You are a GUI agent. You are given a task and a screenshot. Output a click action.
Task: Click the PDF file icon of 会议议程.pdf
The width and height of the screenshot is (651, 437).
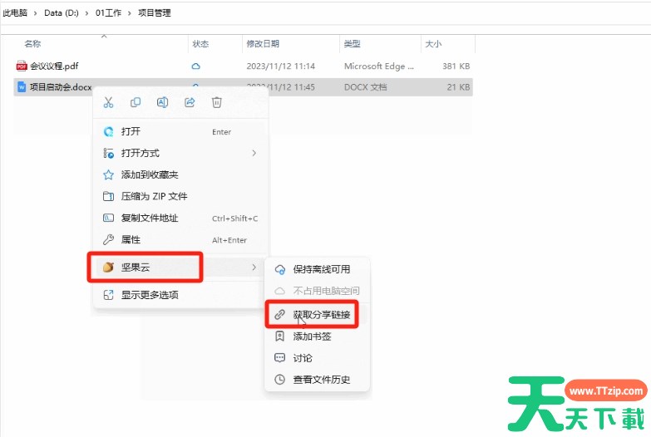pyautogui.click(x=22, y=66)
